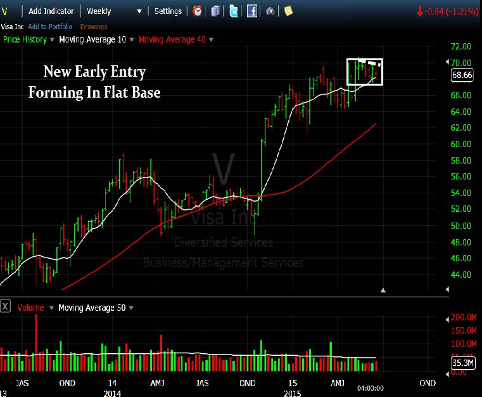The image size is (482, 397).
Task: Open the Add Indicator menu
Action: click(51, 11)
